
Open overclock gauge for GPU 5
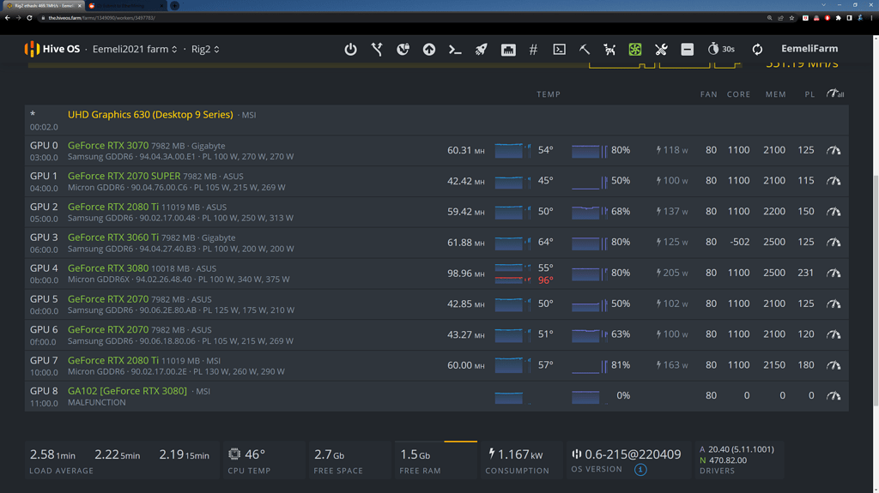[834, 304]
